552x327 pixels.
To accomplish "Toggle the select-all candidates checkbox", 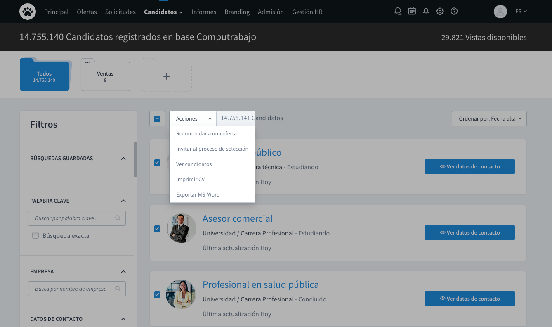I will click(157, 119).
